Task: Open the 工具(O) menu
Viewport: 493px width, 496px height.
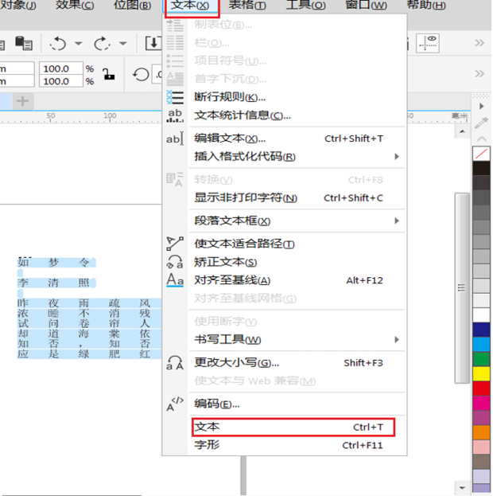Action: (305, 5)
